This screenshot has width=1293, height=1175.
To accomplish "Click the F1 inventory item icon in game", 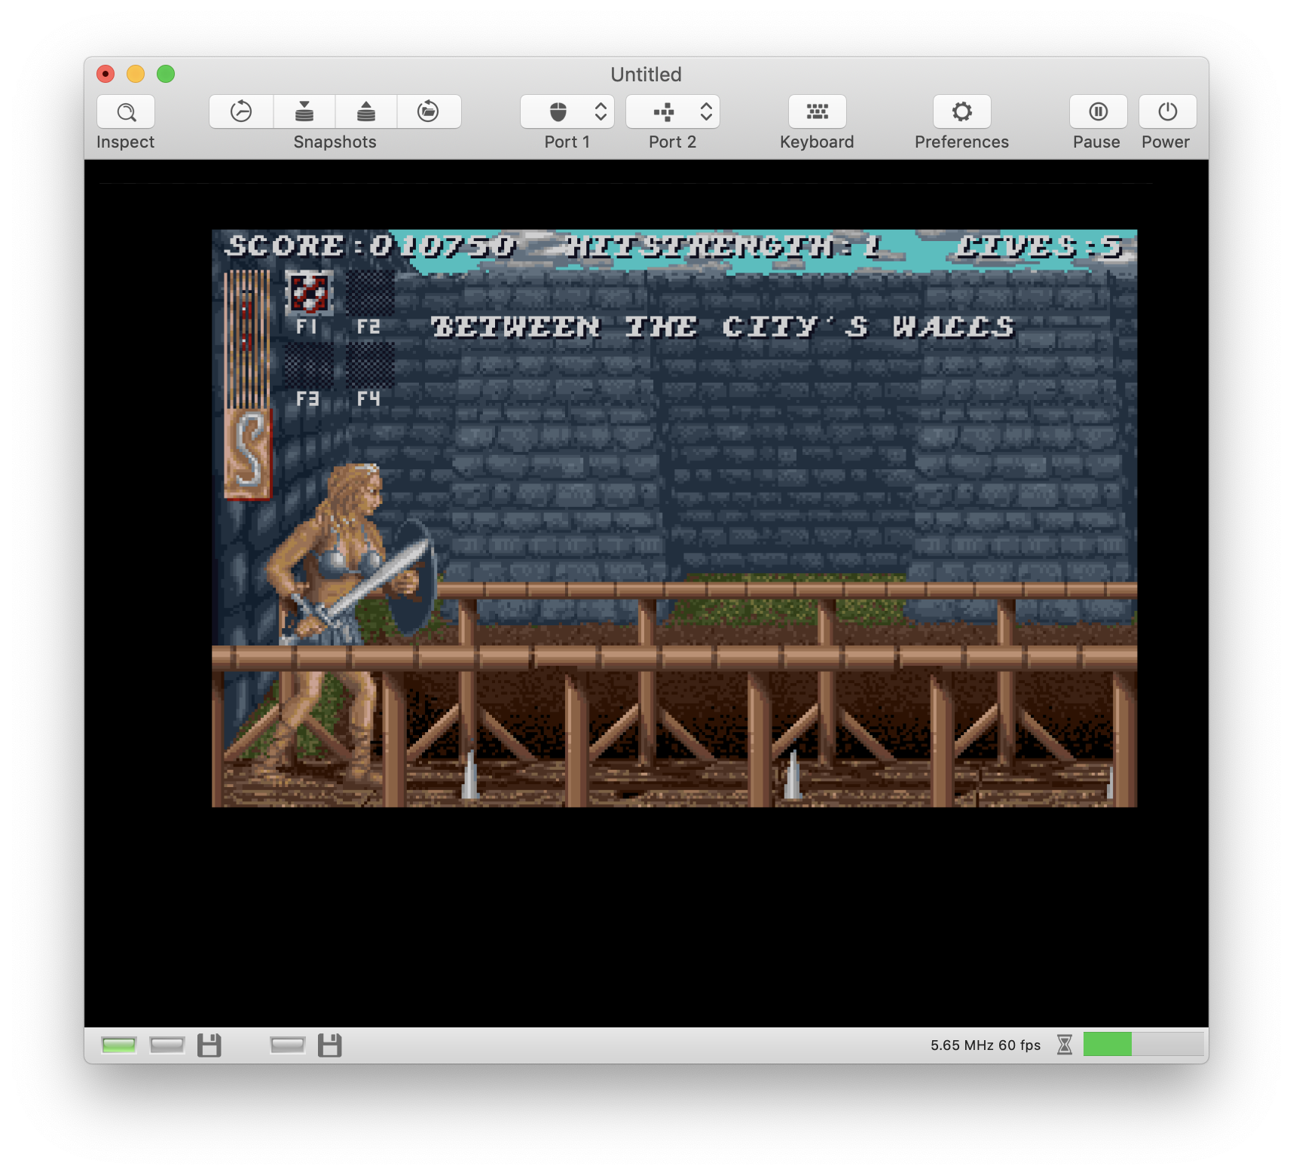I will [x=309, y=293].
